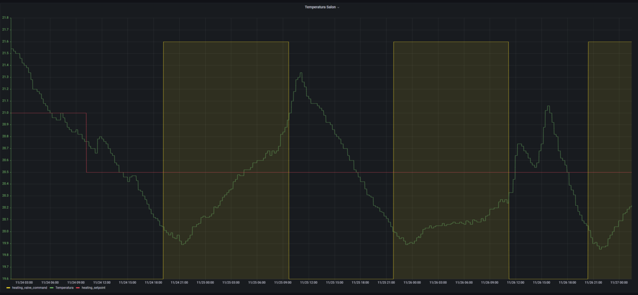638x295 pixels.
Task: Click the 20.5 y-axis tick label
Action: 6,172
